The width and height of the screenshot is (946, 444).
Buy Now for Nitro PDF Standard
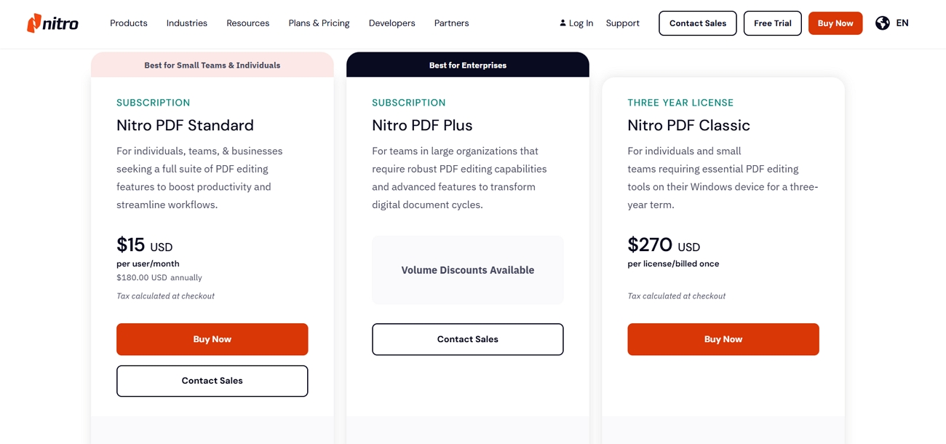point(212,339)
